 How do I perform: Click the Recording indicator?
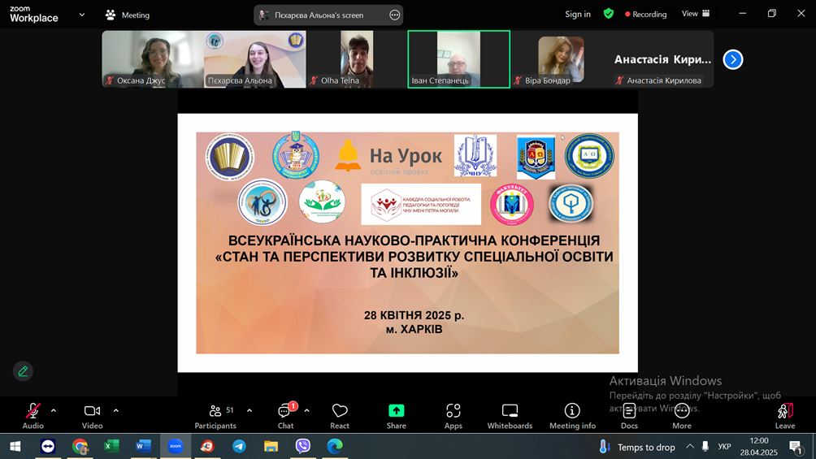[646, 14]
